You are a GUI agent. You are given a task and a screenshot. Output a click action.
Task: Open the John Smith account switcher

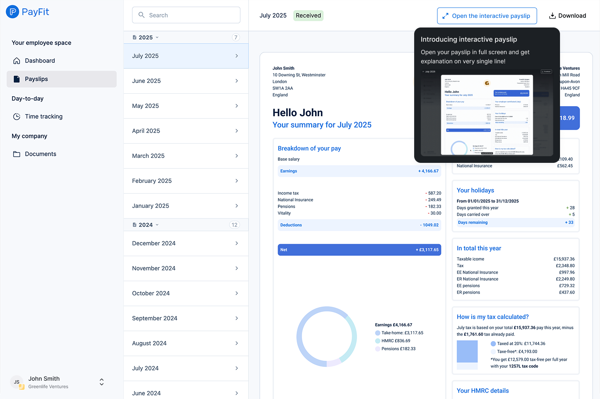(101, 382)
